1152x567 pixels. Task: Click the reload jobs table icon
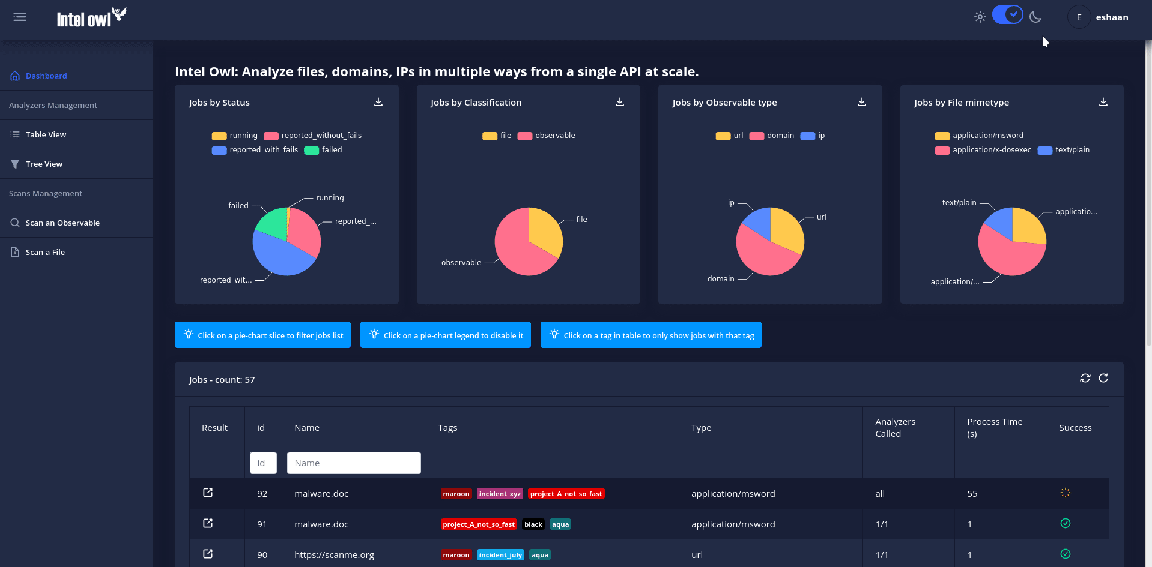1103,378
